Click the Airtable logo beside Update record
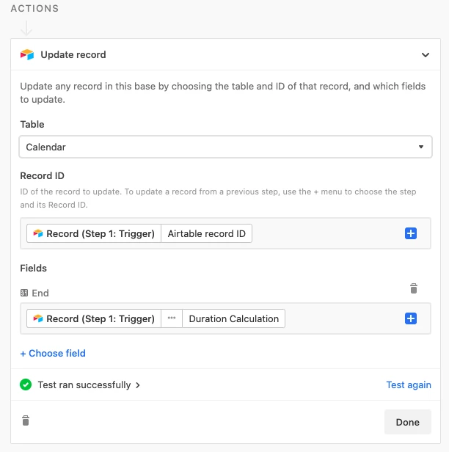Viewport: 449px width, 452px height. (27, 54)
